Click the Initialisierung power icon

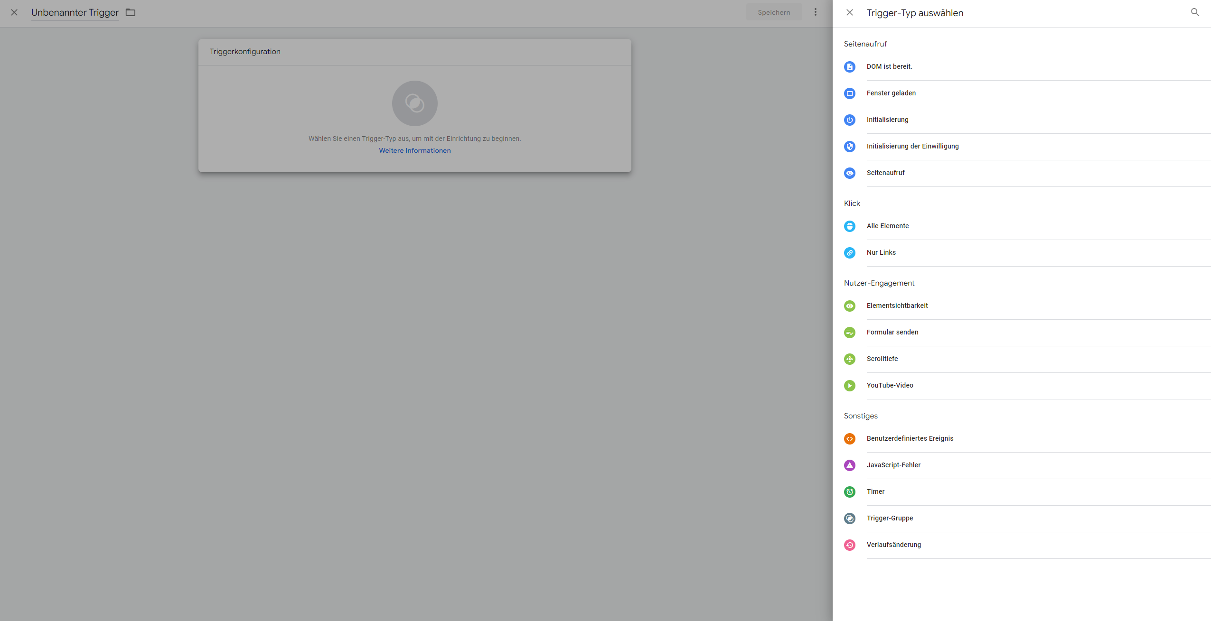[850, 120]
